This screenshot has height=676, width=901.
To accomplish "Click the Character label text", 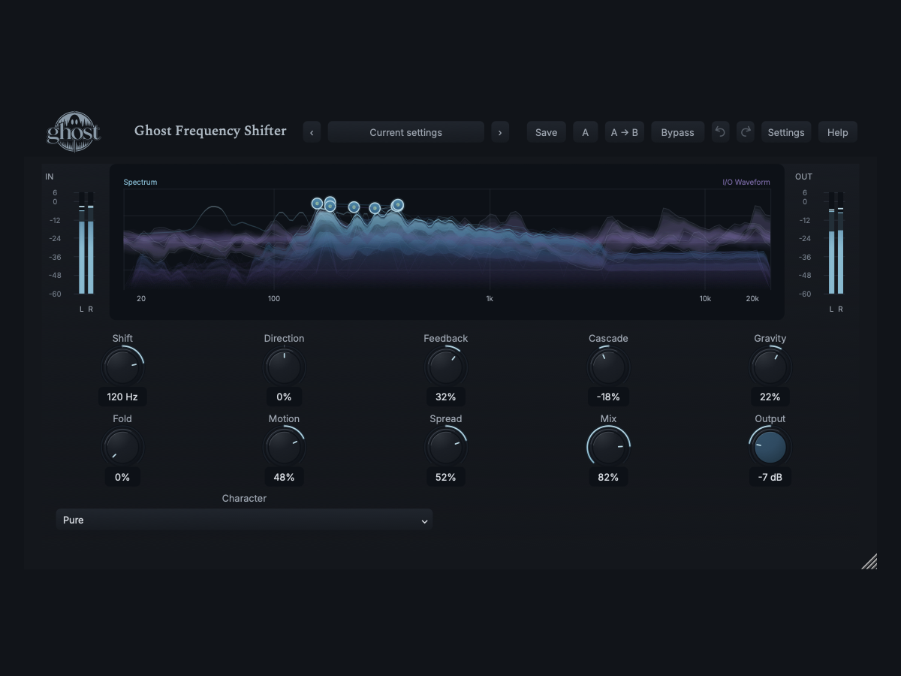I will point(244,498).
